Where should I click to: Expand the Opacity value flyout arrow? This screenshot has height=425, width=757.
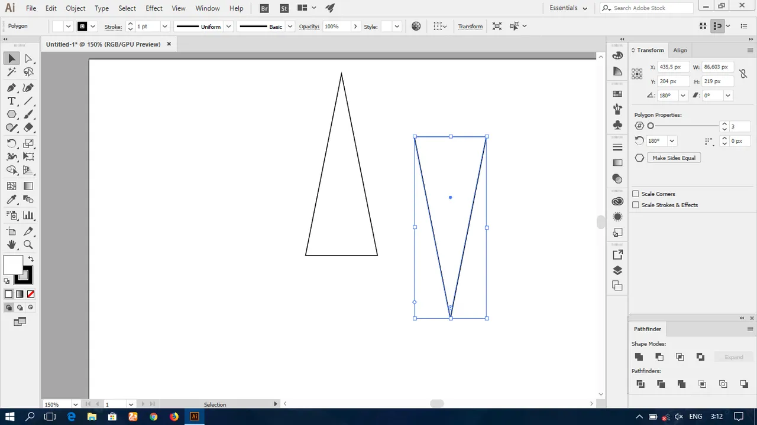pyautogui.click(x=355, y=27)
